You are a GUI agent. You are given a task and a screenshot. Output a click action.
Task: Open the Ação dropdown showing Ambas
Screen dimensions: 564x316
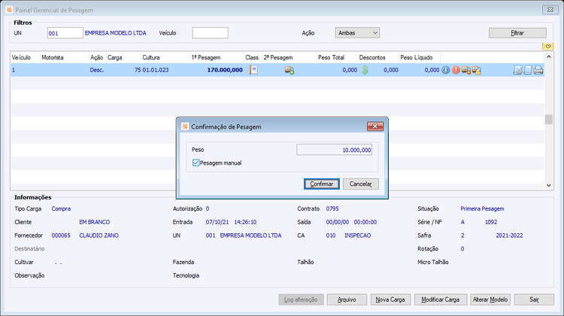tap(357, 33)
